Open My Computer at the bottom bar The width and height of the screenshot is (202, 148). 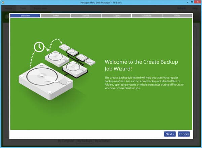pyautogui.click(x=66, y=141)
